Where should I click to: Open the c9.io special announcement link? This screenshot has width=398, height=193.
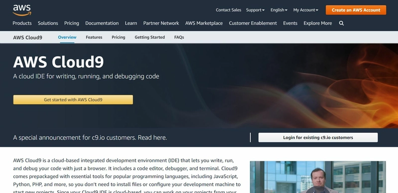[90, 137]
